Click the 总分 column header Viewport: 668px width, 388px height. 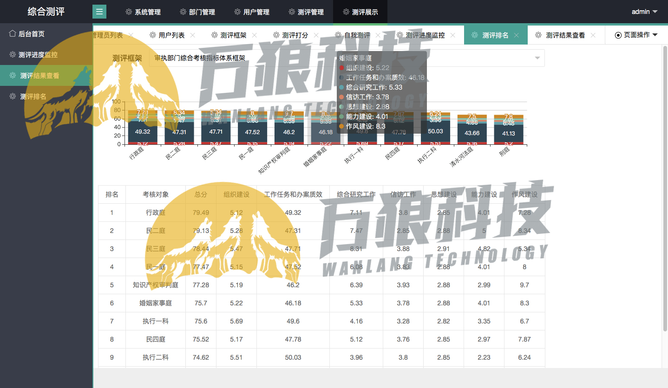201,194
